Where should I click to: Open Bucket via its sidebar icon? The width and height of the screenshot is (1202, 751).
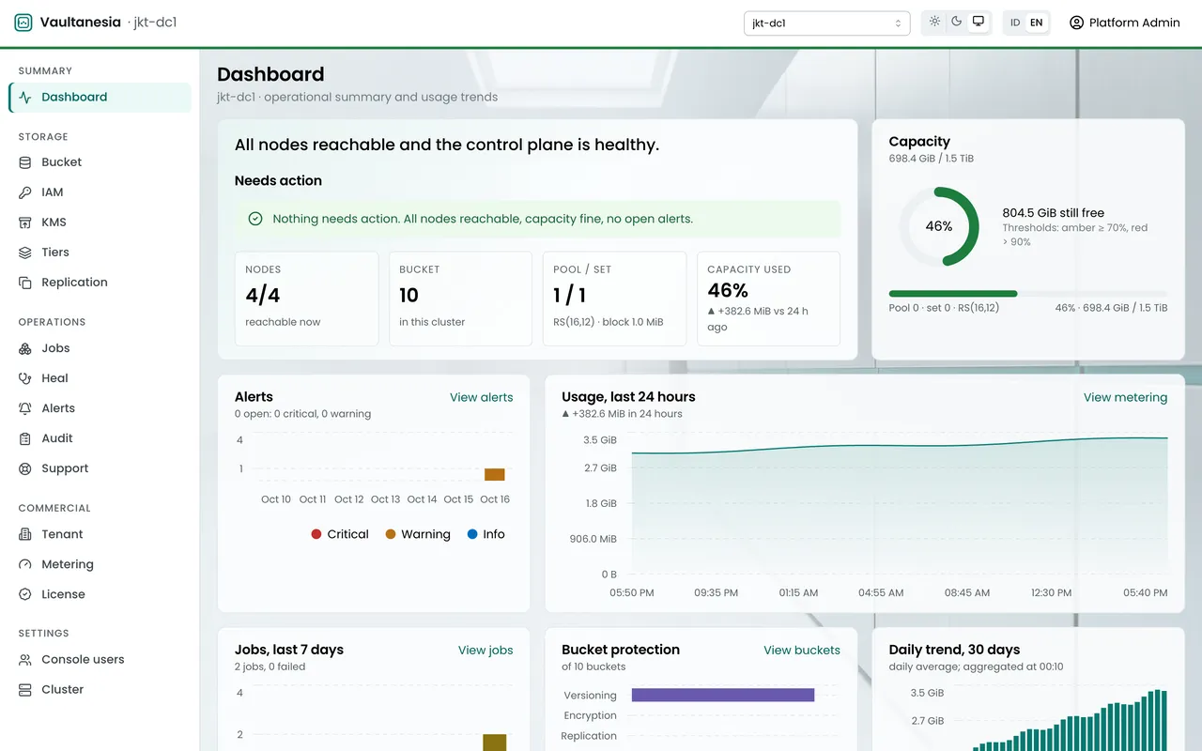tap(25, 162)
